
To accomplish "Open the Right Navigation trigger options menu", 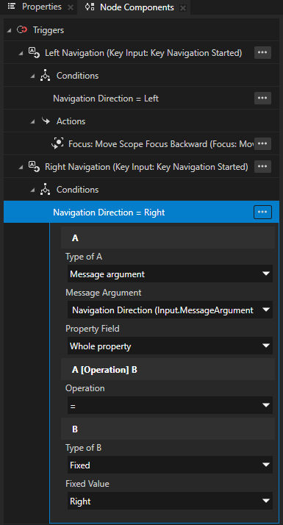I will 262,166.
